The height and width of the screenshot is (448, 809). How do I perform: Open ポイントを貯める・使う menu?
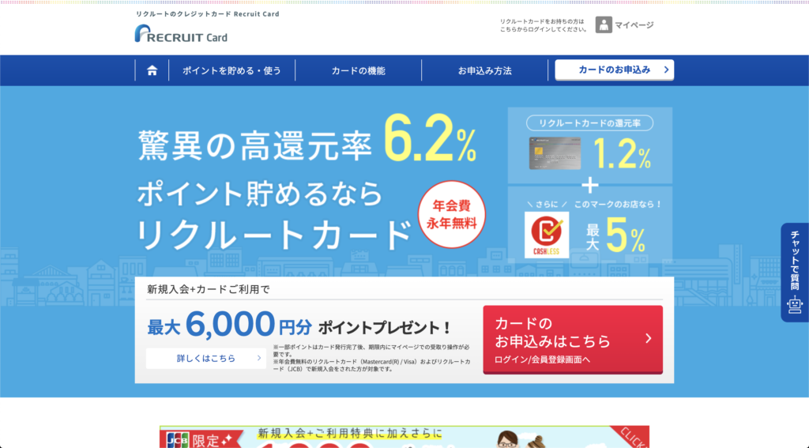(231, 70)
